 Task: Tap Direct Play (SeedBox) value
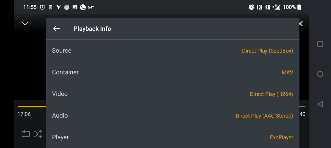[267, 51]
